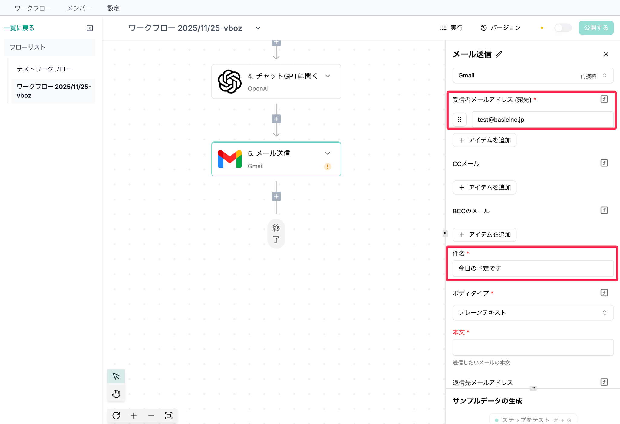Select the hand pan tool

coord(116,393)
